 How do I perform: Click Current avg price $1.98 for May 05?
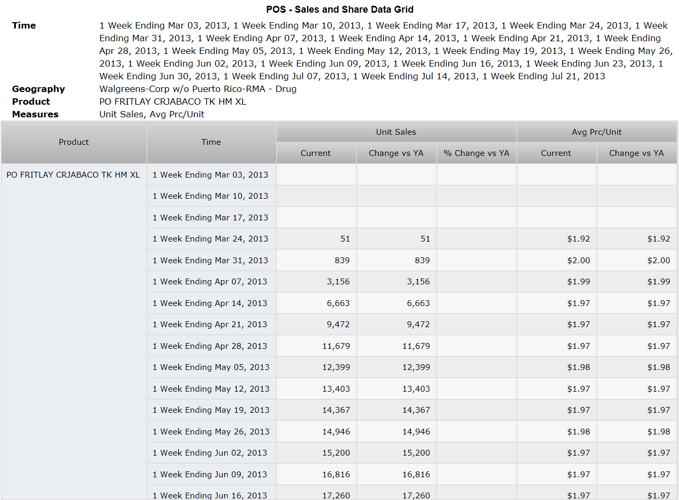(556, 367)
